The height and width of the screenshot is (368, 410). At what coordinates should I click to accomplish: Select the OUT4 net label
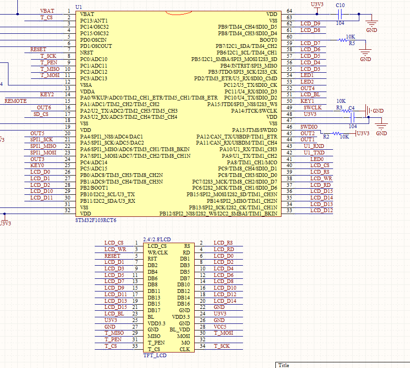[308, 88]
